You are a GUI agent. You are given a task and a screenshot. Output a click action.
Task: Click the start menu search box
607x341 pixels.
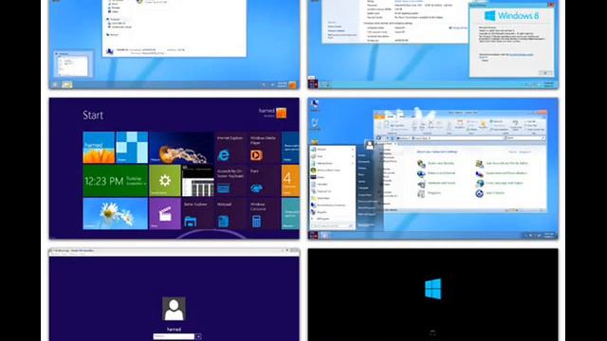click(x=333, y=225)
